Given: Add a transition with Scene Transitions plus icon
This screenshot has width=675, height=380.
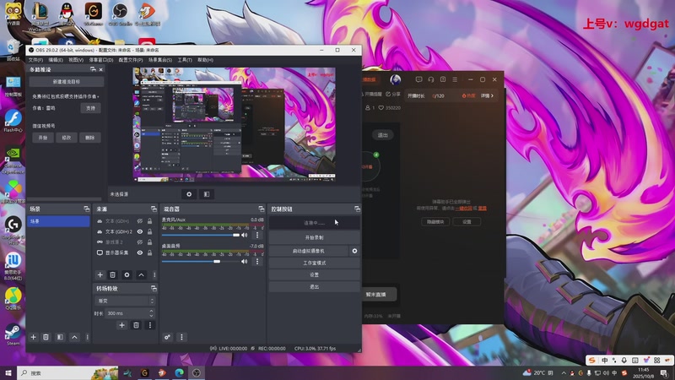Looking at the screenshot, I should [121, 325].
